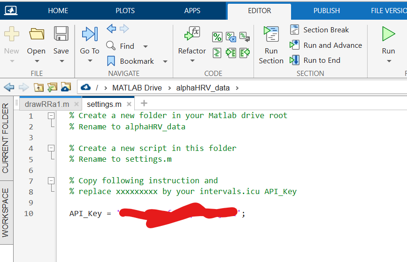Click the root slash in the address path
Viewport: 407px width, 262px height.
(x=97, y=88)
